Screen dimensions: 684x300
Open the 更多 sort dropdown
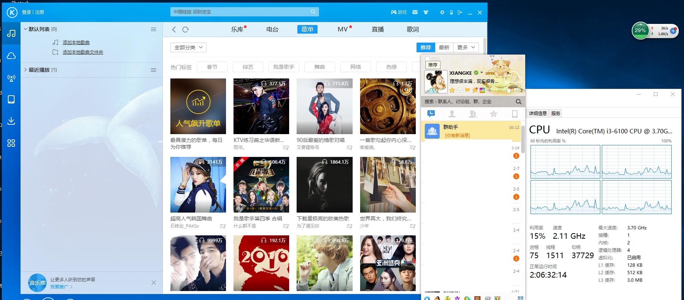point(466,47)
